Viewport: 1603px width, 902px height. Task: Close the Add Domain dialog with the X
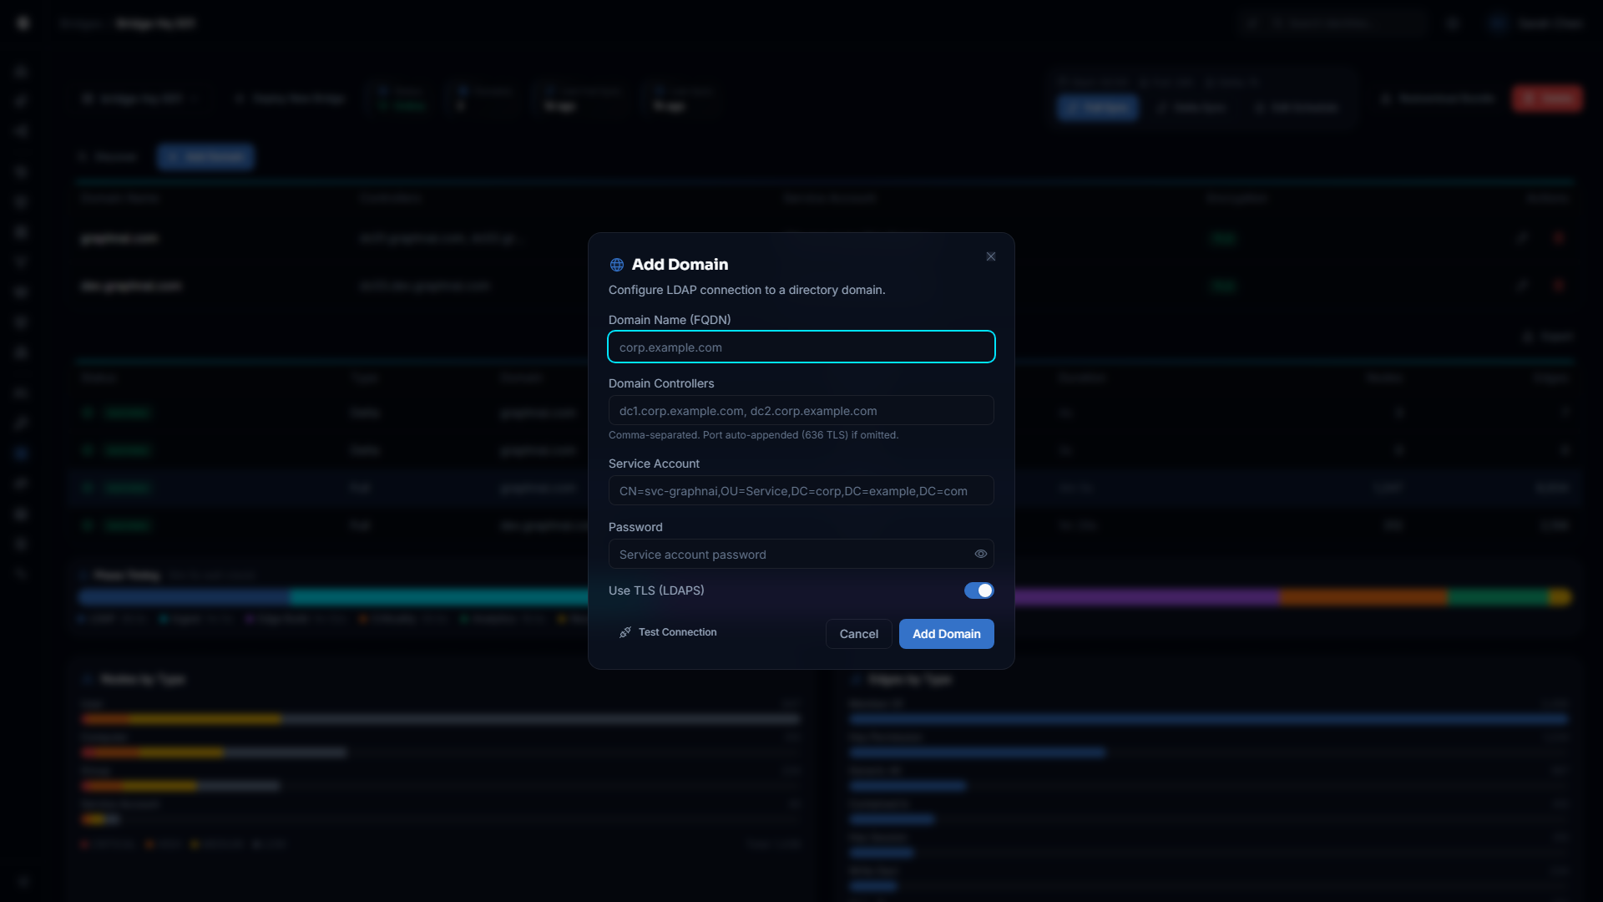pyautogui.click(x=990, y=256)
